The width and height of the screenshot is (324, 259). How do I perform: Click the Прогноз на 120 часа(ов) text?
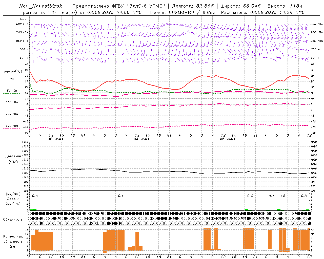point(49,12)
